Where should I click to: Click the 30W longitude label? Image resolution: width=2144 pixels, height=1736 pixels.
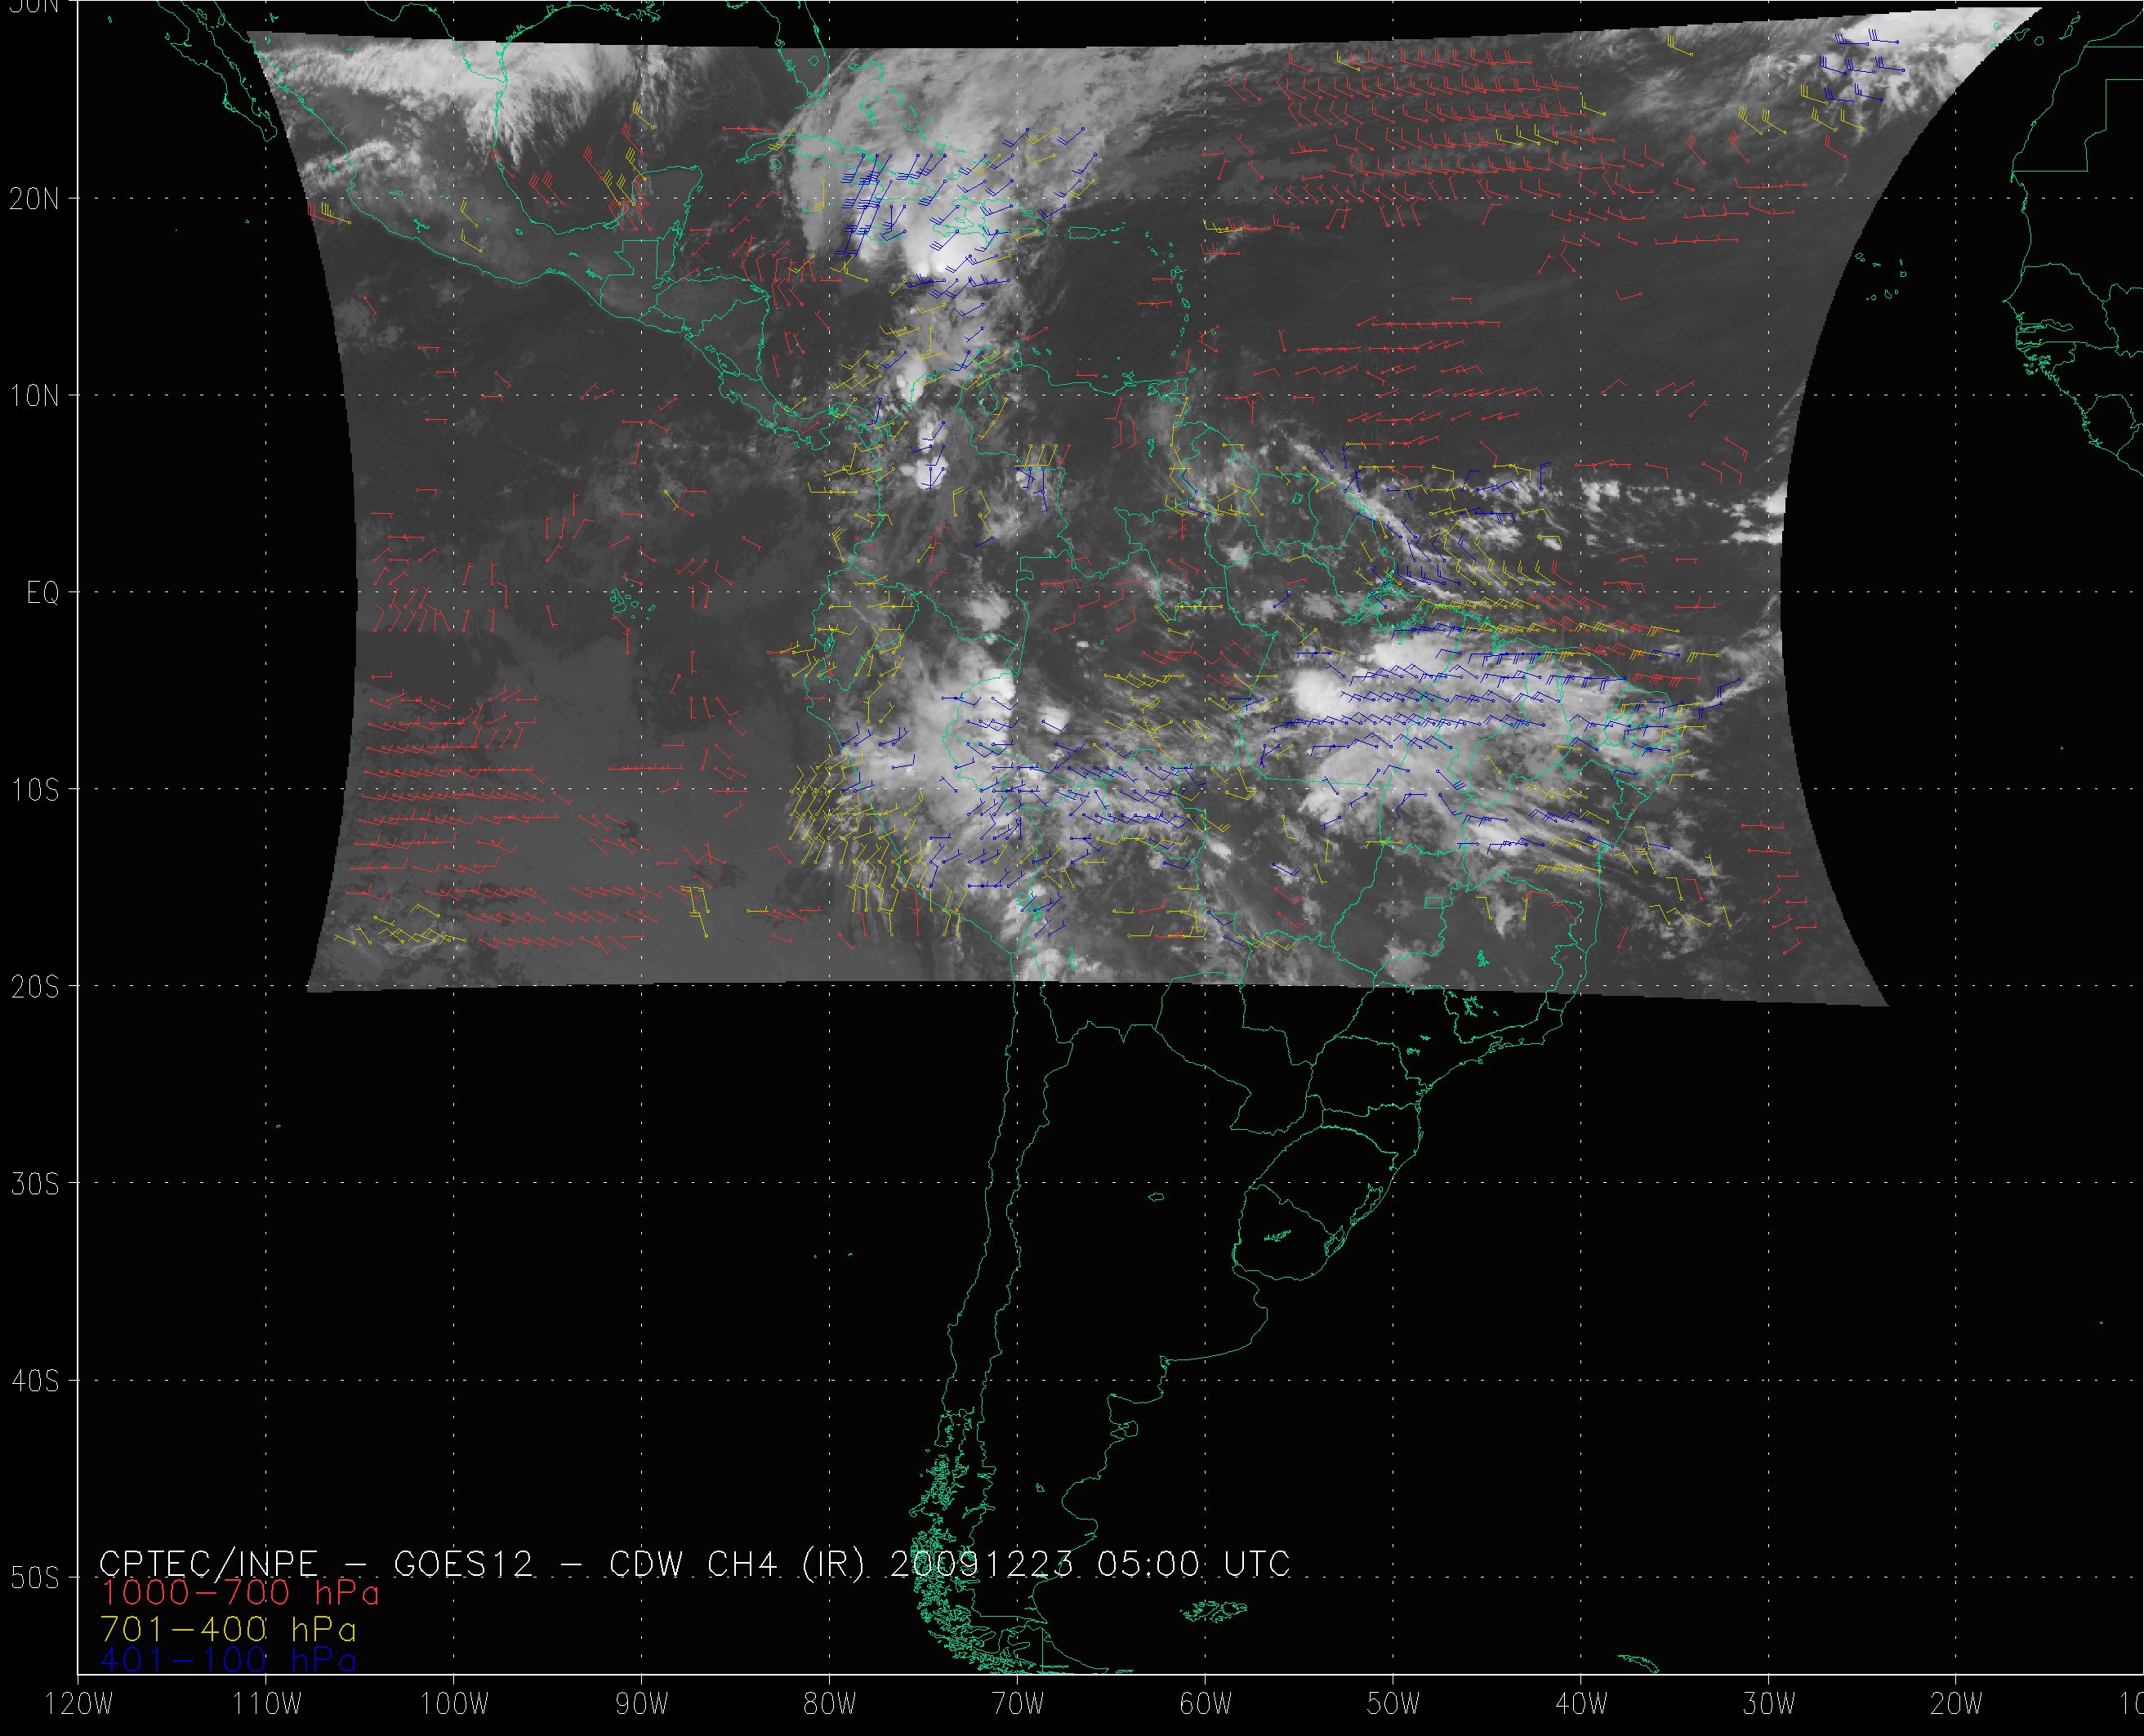1769,1704
